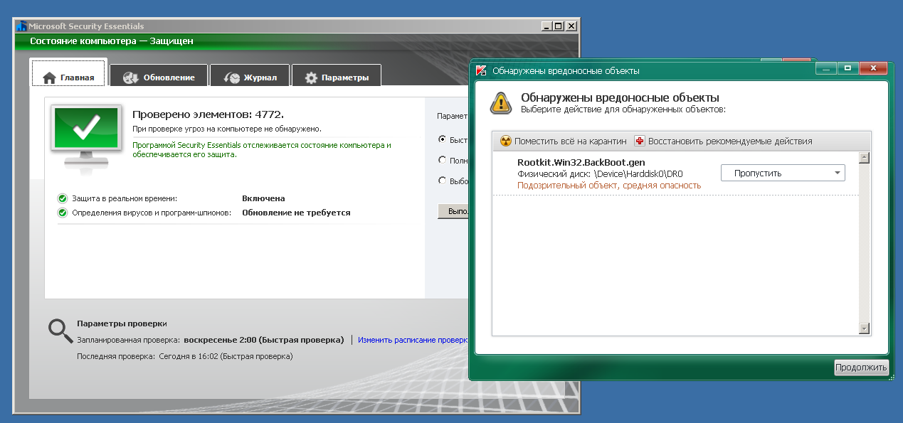Open the Параметры tab
Image resolution: width=903 pixels, height=423 pixels.
337,75
